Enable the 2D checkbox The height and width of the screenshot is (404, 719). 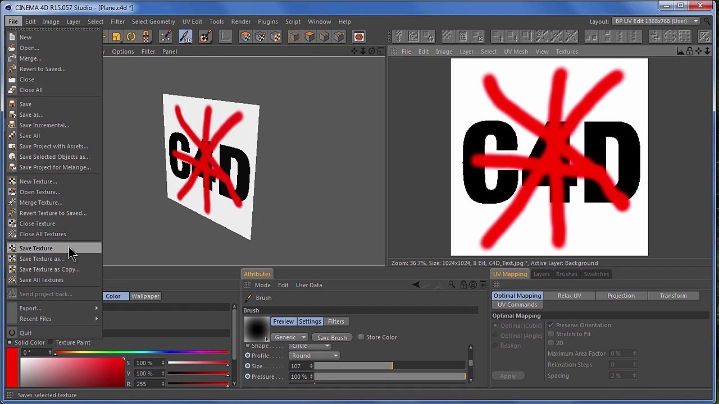point(551,343)
